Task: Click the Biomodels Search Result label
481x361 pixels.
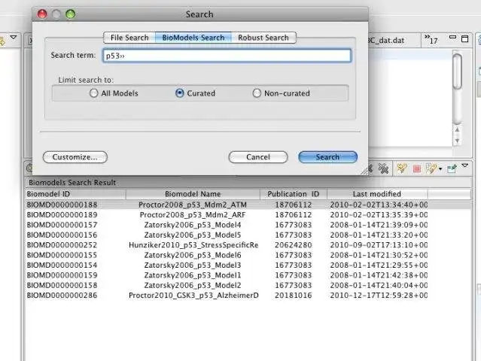Action: (72, 182)
